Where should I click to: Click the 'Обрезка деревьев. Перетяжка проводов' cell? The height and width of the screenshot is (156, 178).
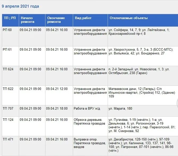90,126
